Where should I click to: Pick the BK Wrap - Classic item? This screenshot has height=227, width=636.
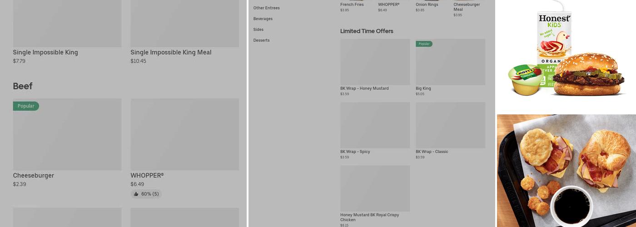450,125
